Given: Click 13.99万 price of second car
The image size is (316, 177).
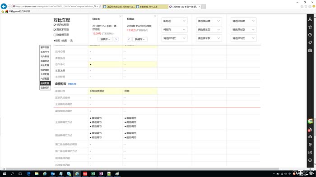Looking at the screenshot, I should pyautogui.click(x=131, y=30).
